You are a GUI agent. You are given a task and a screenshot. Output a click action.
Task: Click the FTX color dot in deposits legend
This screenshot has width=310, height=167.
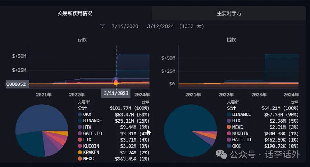(x=80, y=139)
